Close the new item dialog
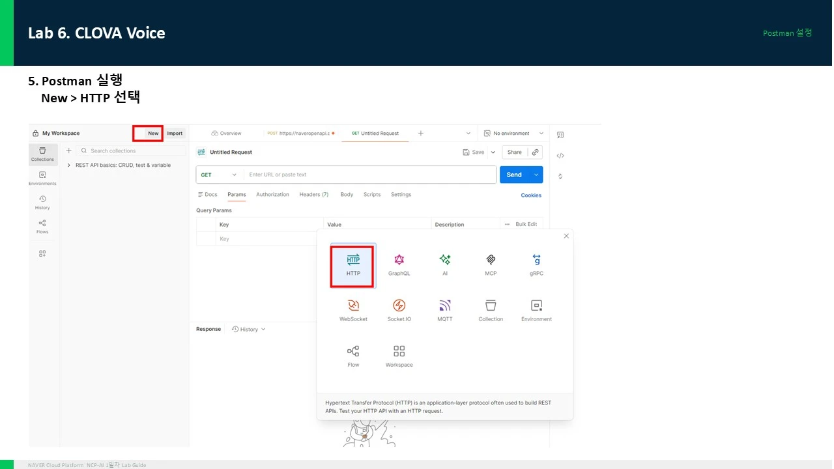 click(566, 236)
